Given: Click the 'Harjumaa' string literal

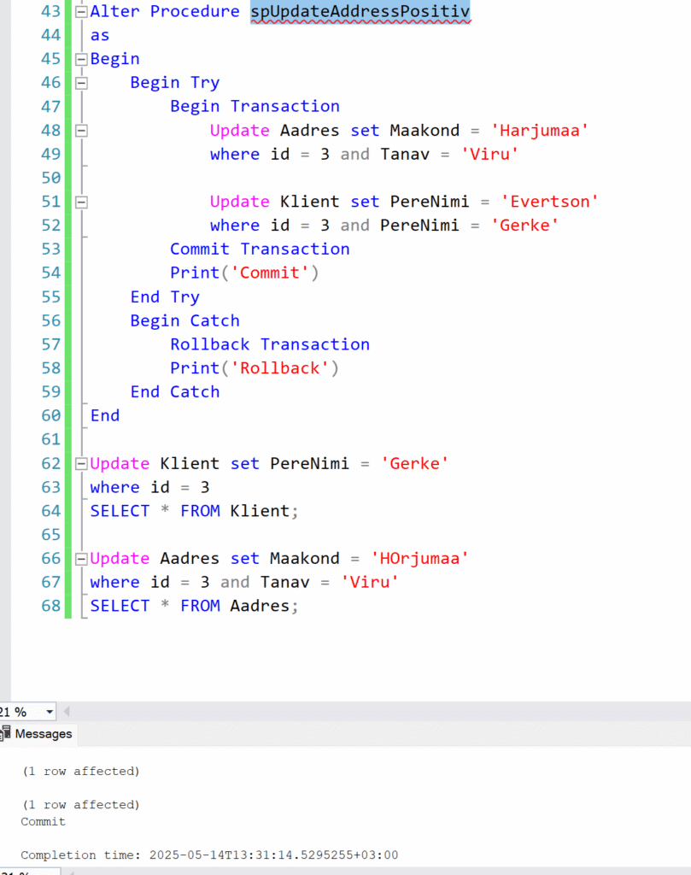Looking at the screenshot, I should 539,131.
